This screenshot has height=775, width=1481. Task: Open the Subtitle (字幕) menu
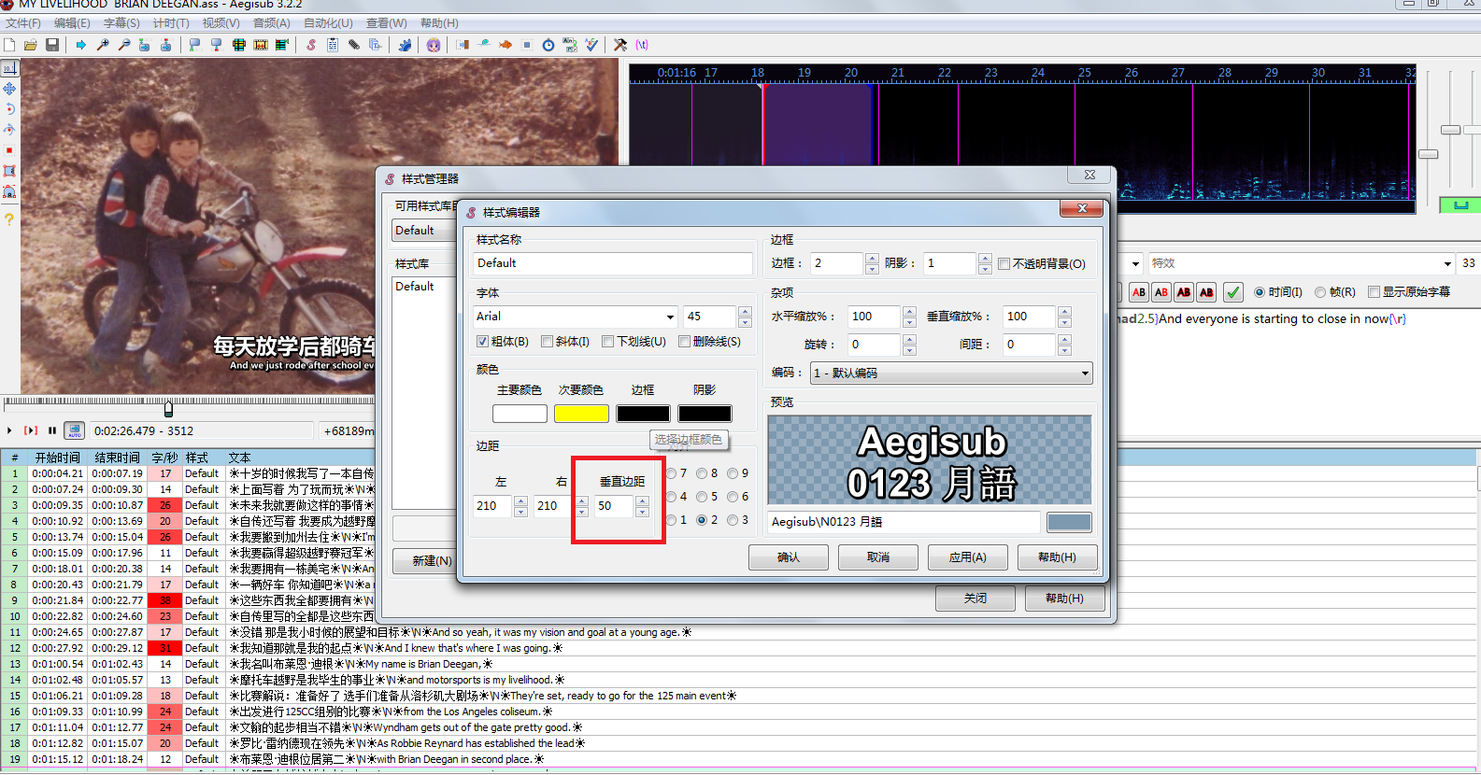pyautogui.click(x=121, y=23)
